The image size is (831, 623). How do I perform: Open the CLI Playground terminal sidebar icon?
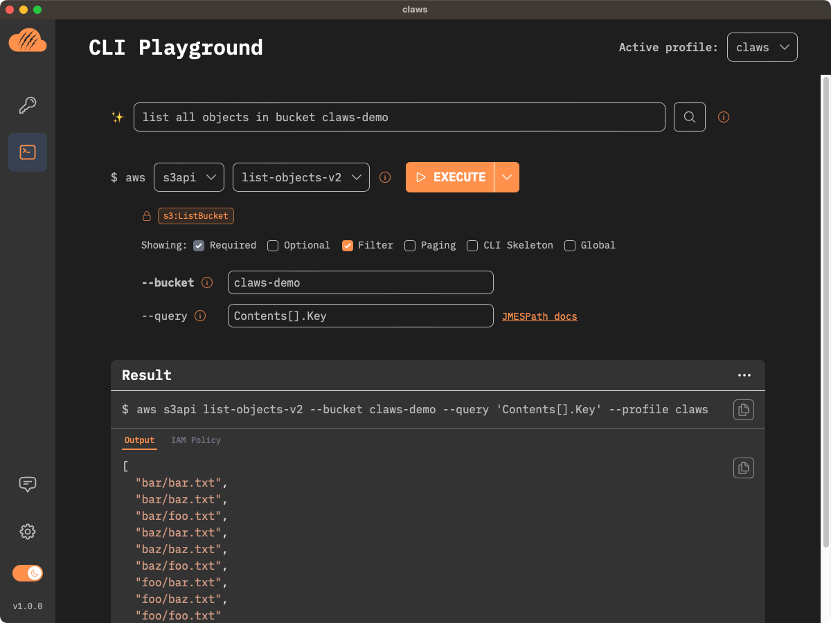[28, 152]
